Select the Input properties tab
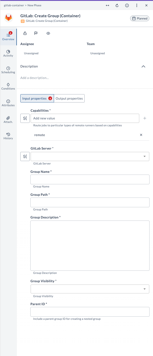The height and width of the screenshot is (356, 153). point(37,98)
